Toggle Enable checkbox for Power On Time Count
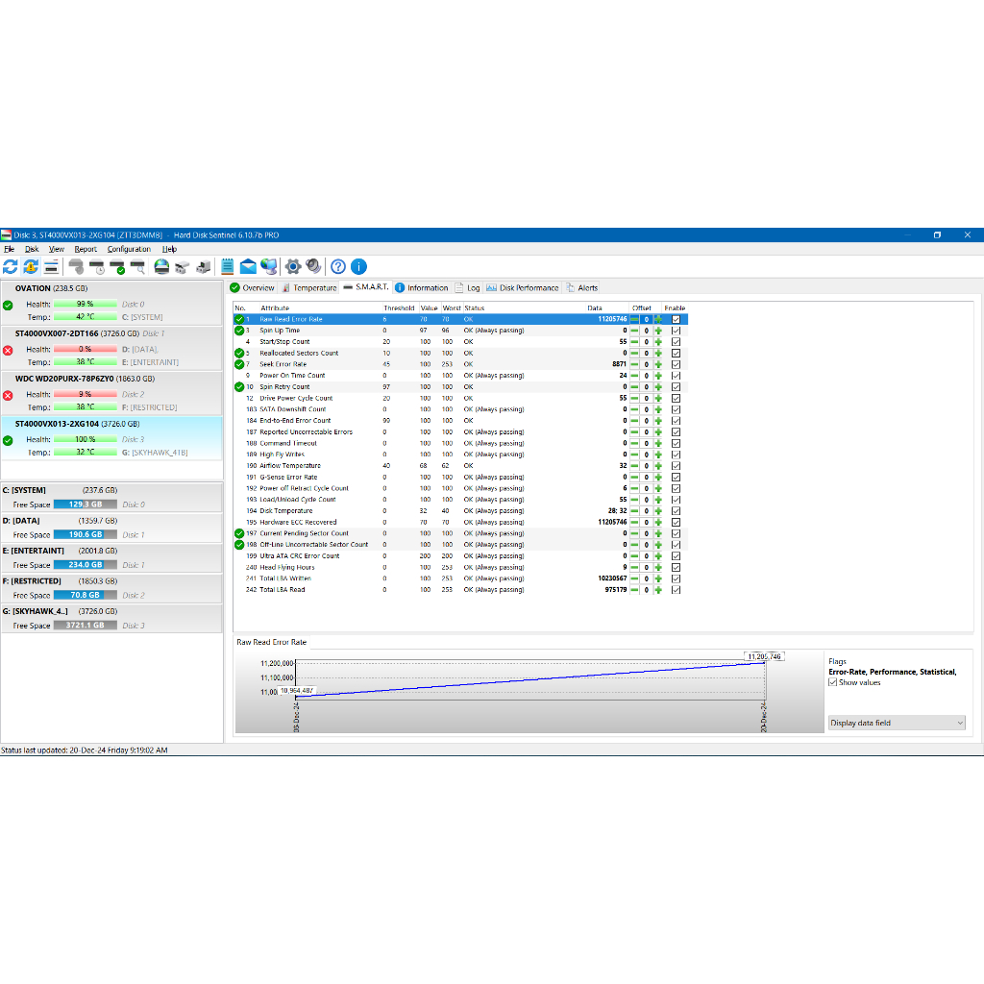Screen dimensions: 984x984 (676, 376)
